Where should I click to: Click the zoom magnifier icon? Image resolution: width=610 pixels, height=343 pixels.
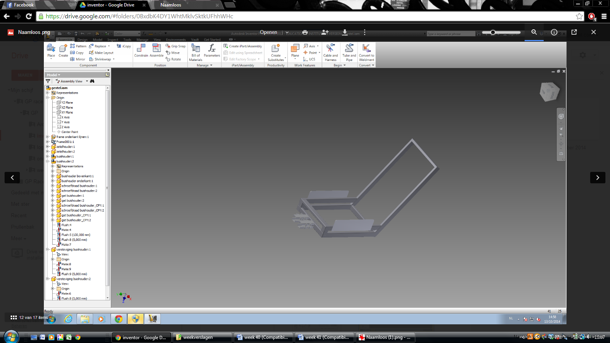pos(534,32)
